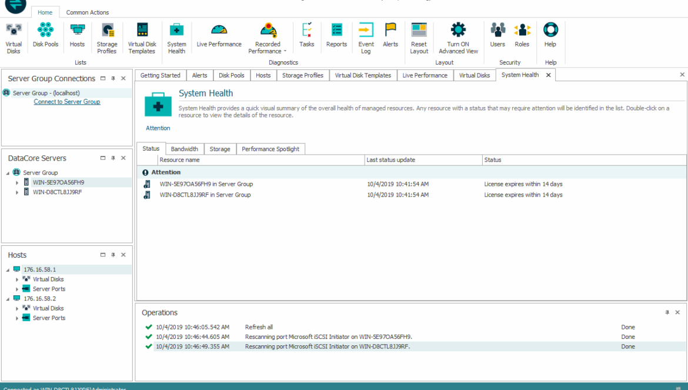Select host 176.16.58.2 in Hosts tree

40,299
